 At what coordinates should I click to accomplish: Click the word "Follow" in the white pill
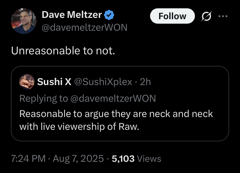pyautogui.click(x=172, y=16)
